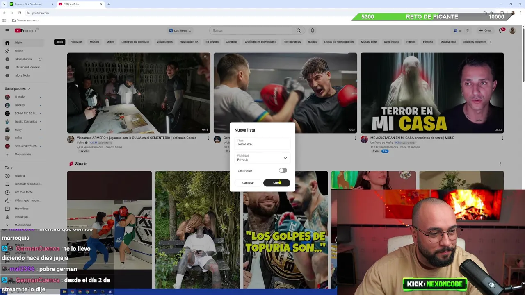Open Ideas diarias sidebar tool
The height and width of the screenshot is (295, 525).
coord(23,59)
